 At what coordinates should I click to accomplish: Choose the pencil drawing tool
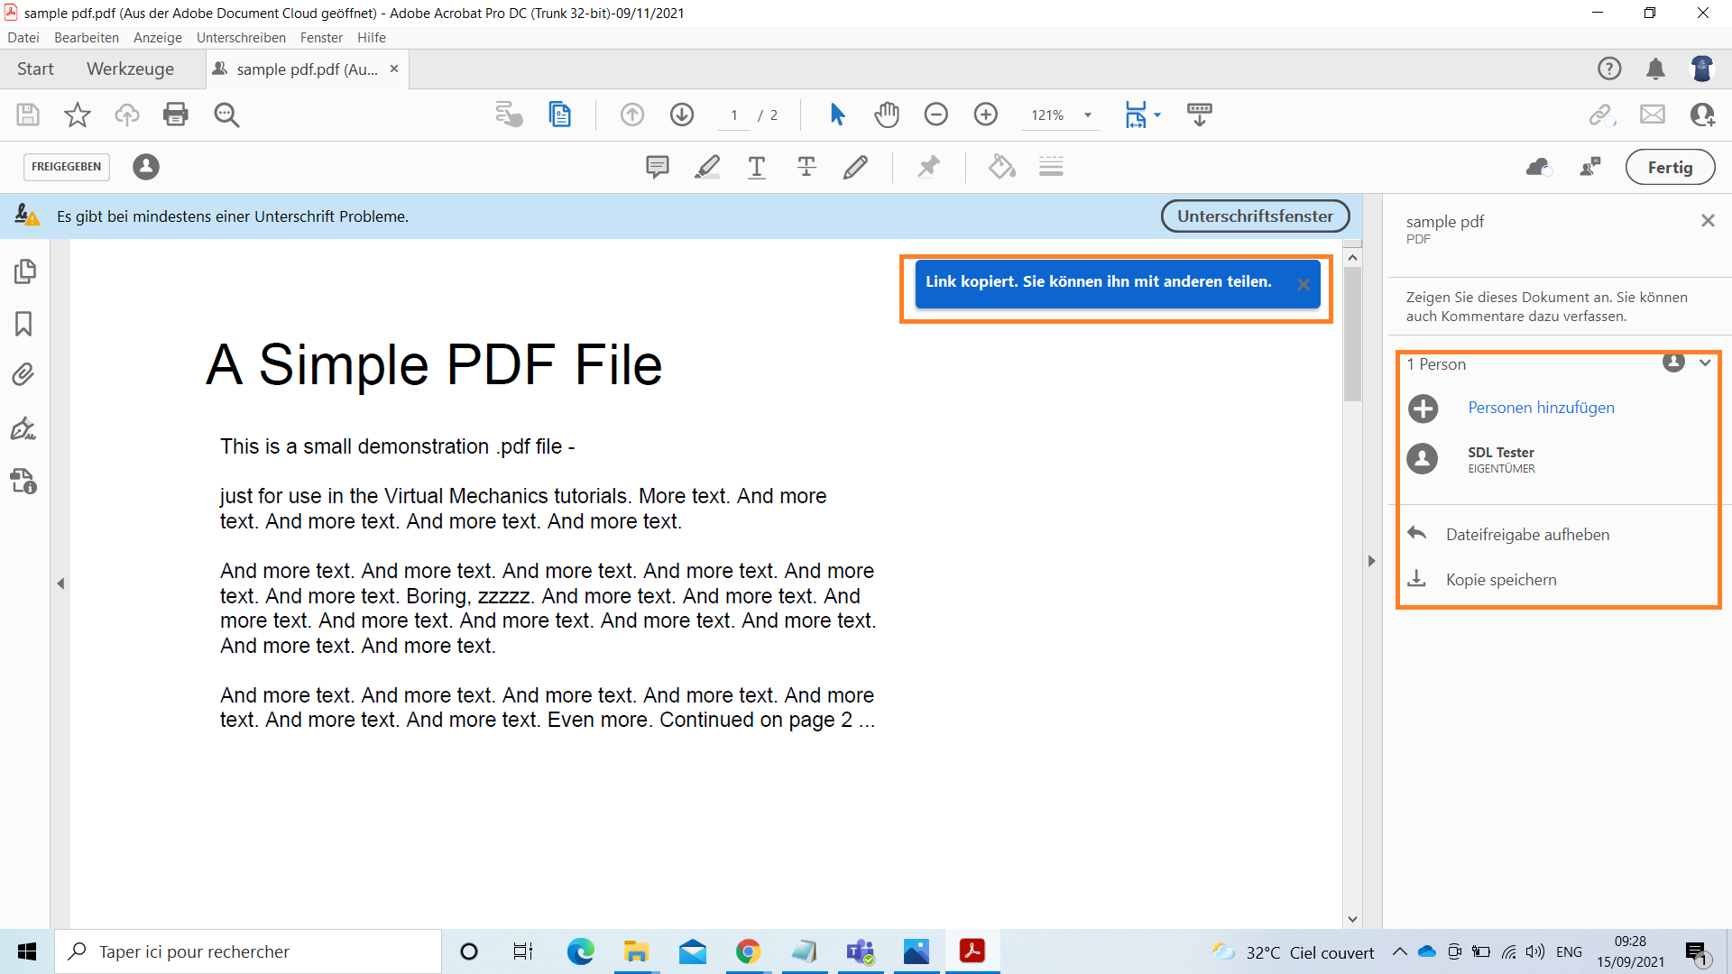(855, 167)
